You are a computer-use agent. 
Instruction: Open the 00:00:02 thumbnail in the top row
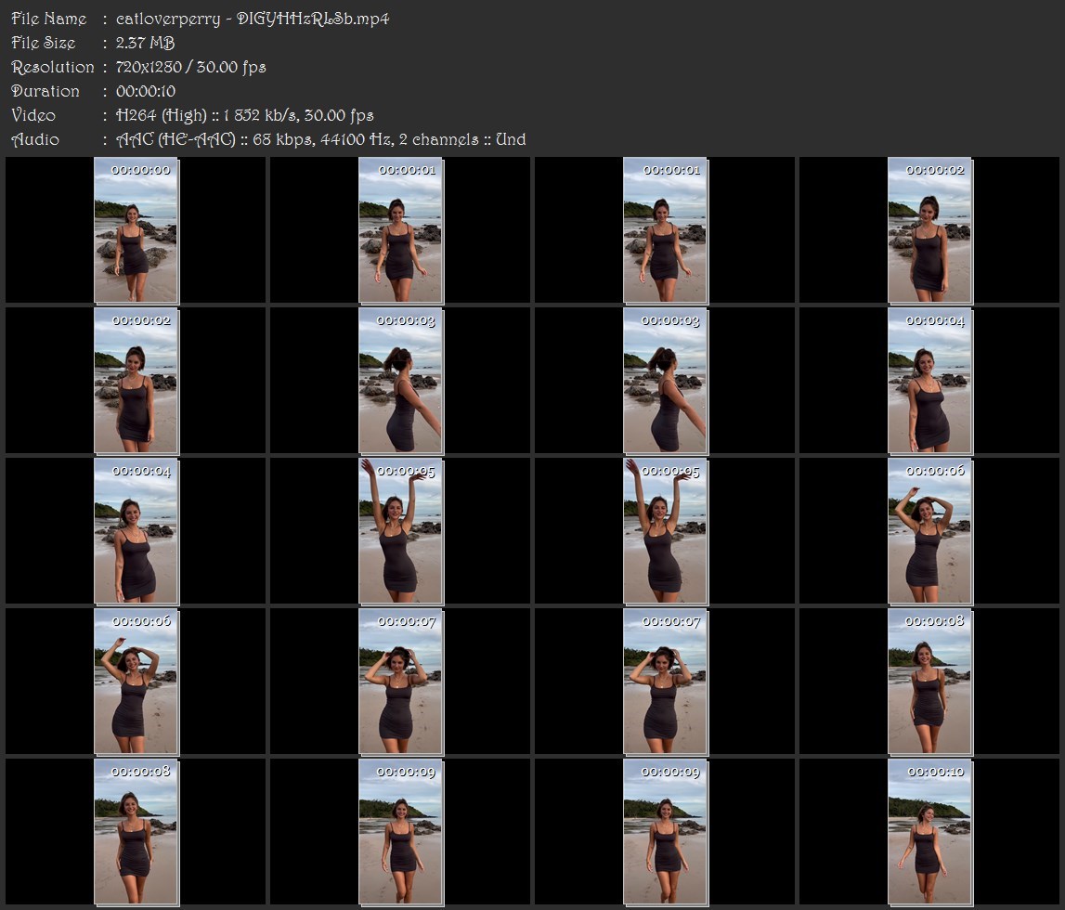[x=929, y=230]
